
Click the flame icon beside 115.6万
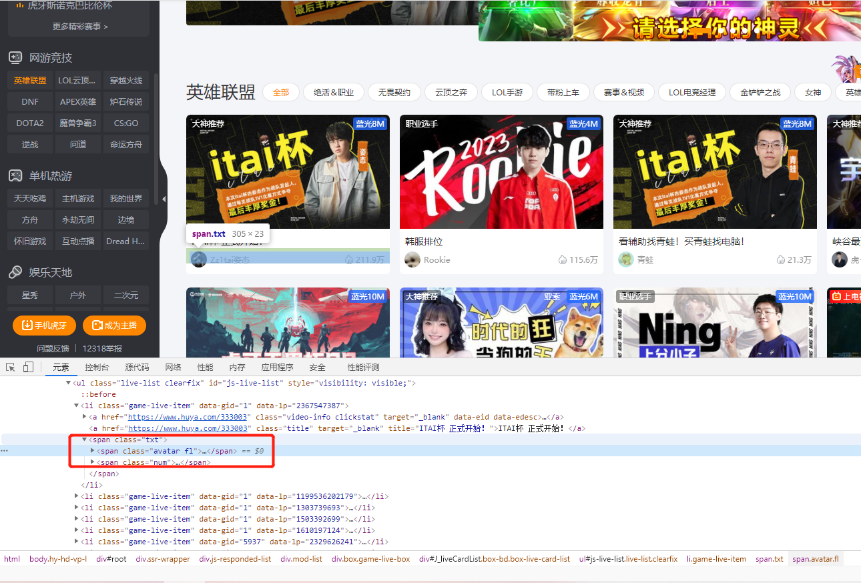[x=562, y=259]
